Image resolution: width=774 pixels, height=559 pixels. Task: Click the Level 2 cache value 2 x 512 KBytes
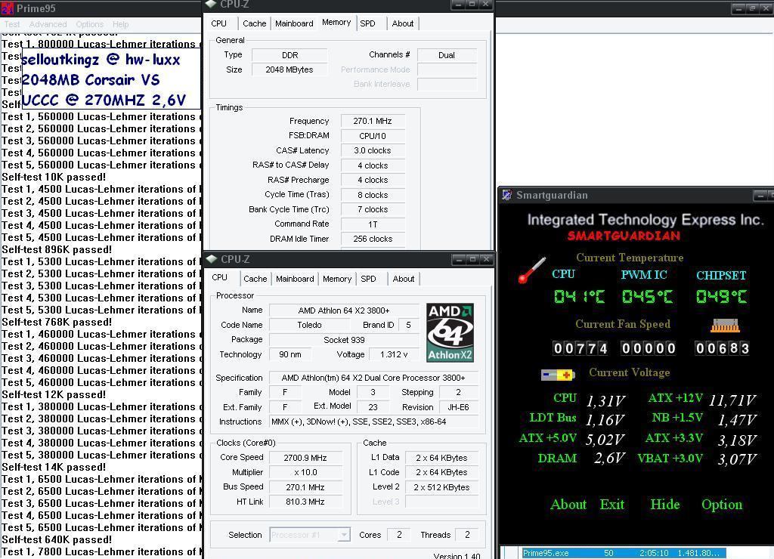[x=441, y=487]
